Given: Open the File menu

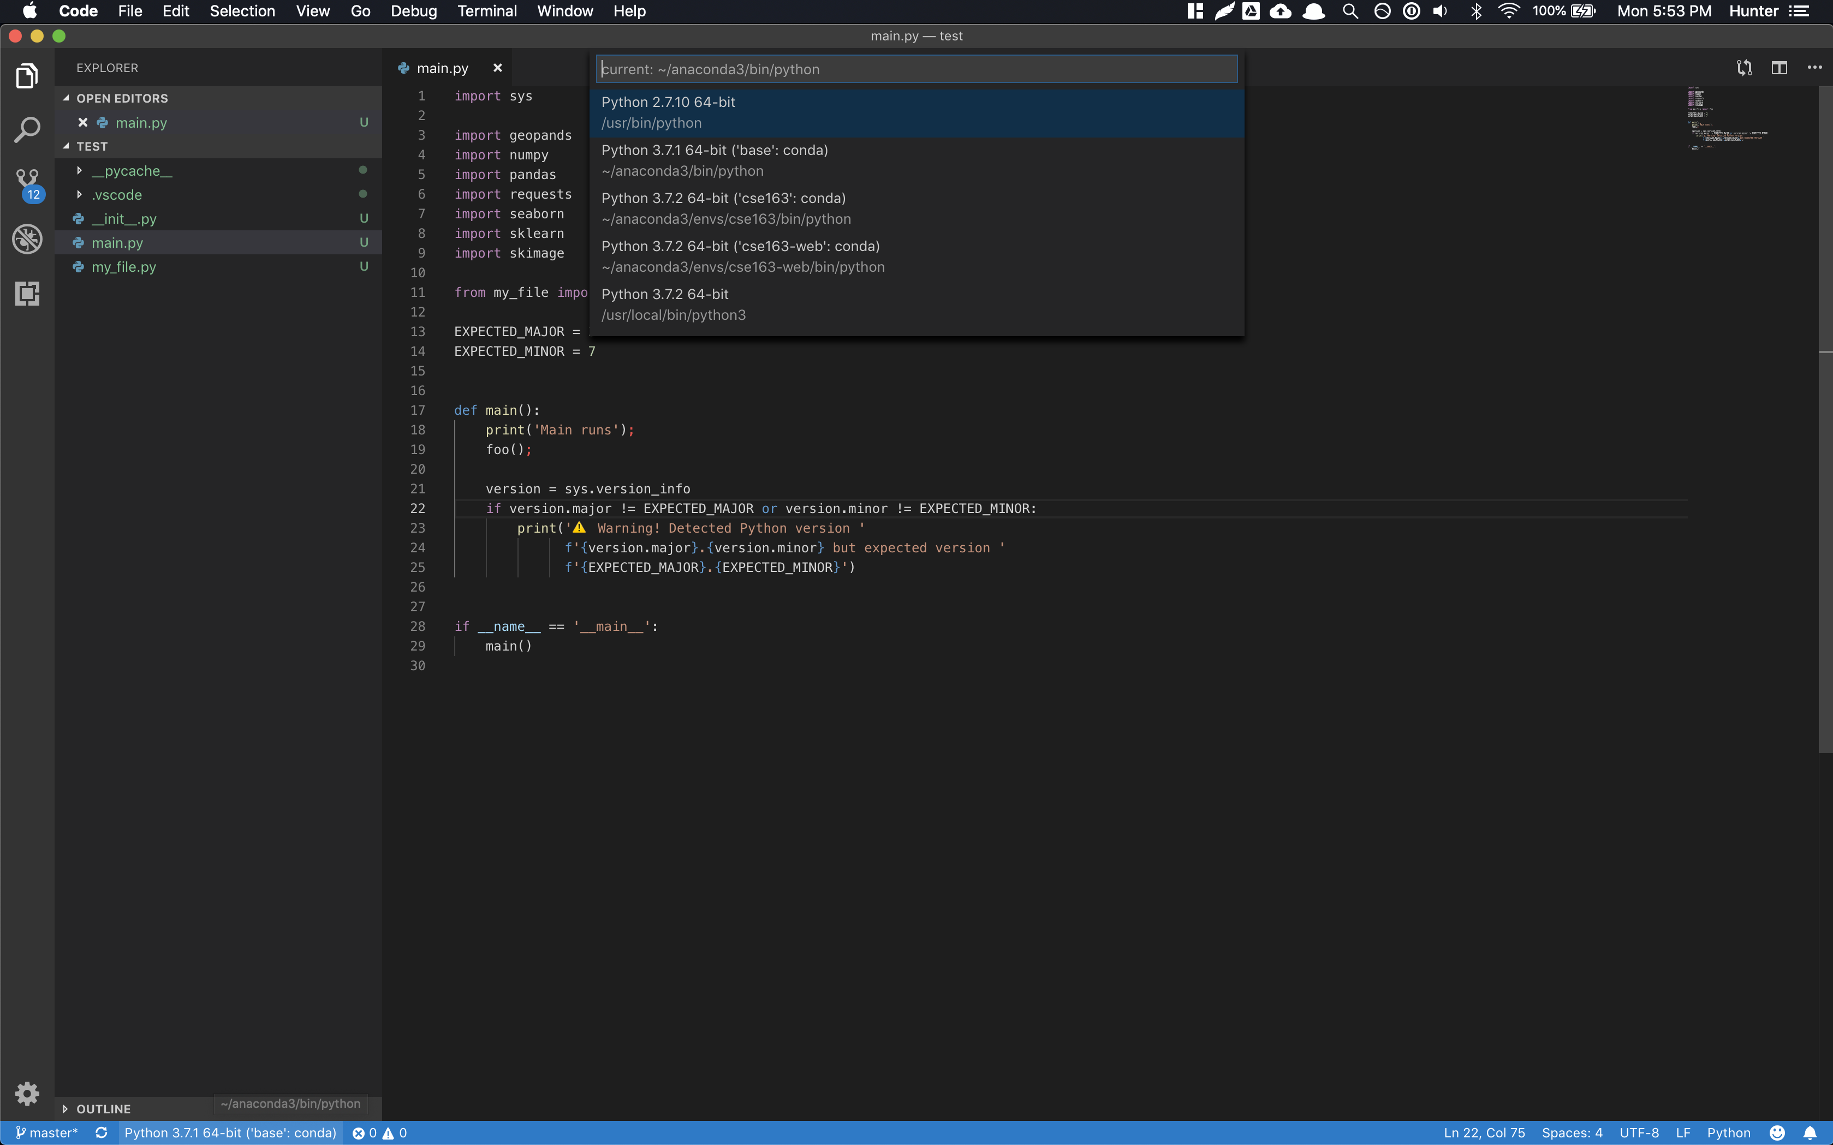Looking at the screenshot, I should (x=130, y=10).
